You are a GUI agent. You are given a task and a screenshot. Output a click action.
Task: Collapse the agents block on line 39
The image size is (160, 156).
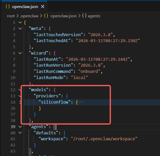click(20, 127)
